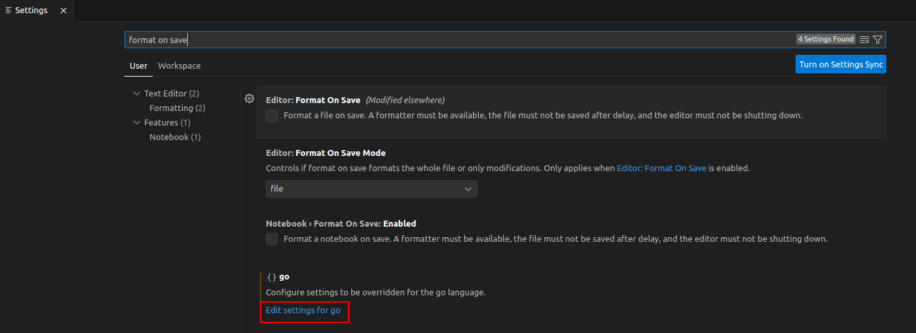Open Format On Save Mode dropdown
Screen dimensions: 916x333
point(371,189)
